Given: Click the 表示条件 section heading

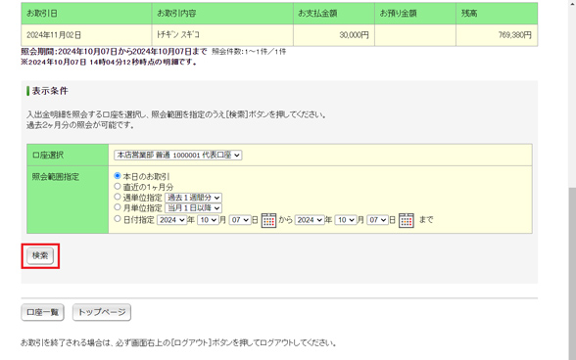Looking at the screenshot, I should tap(50, 91).
